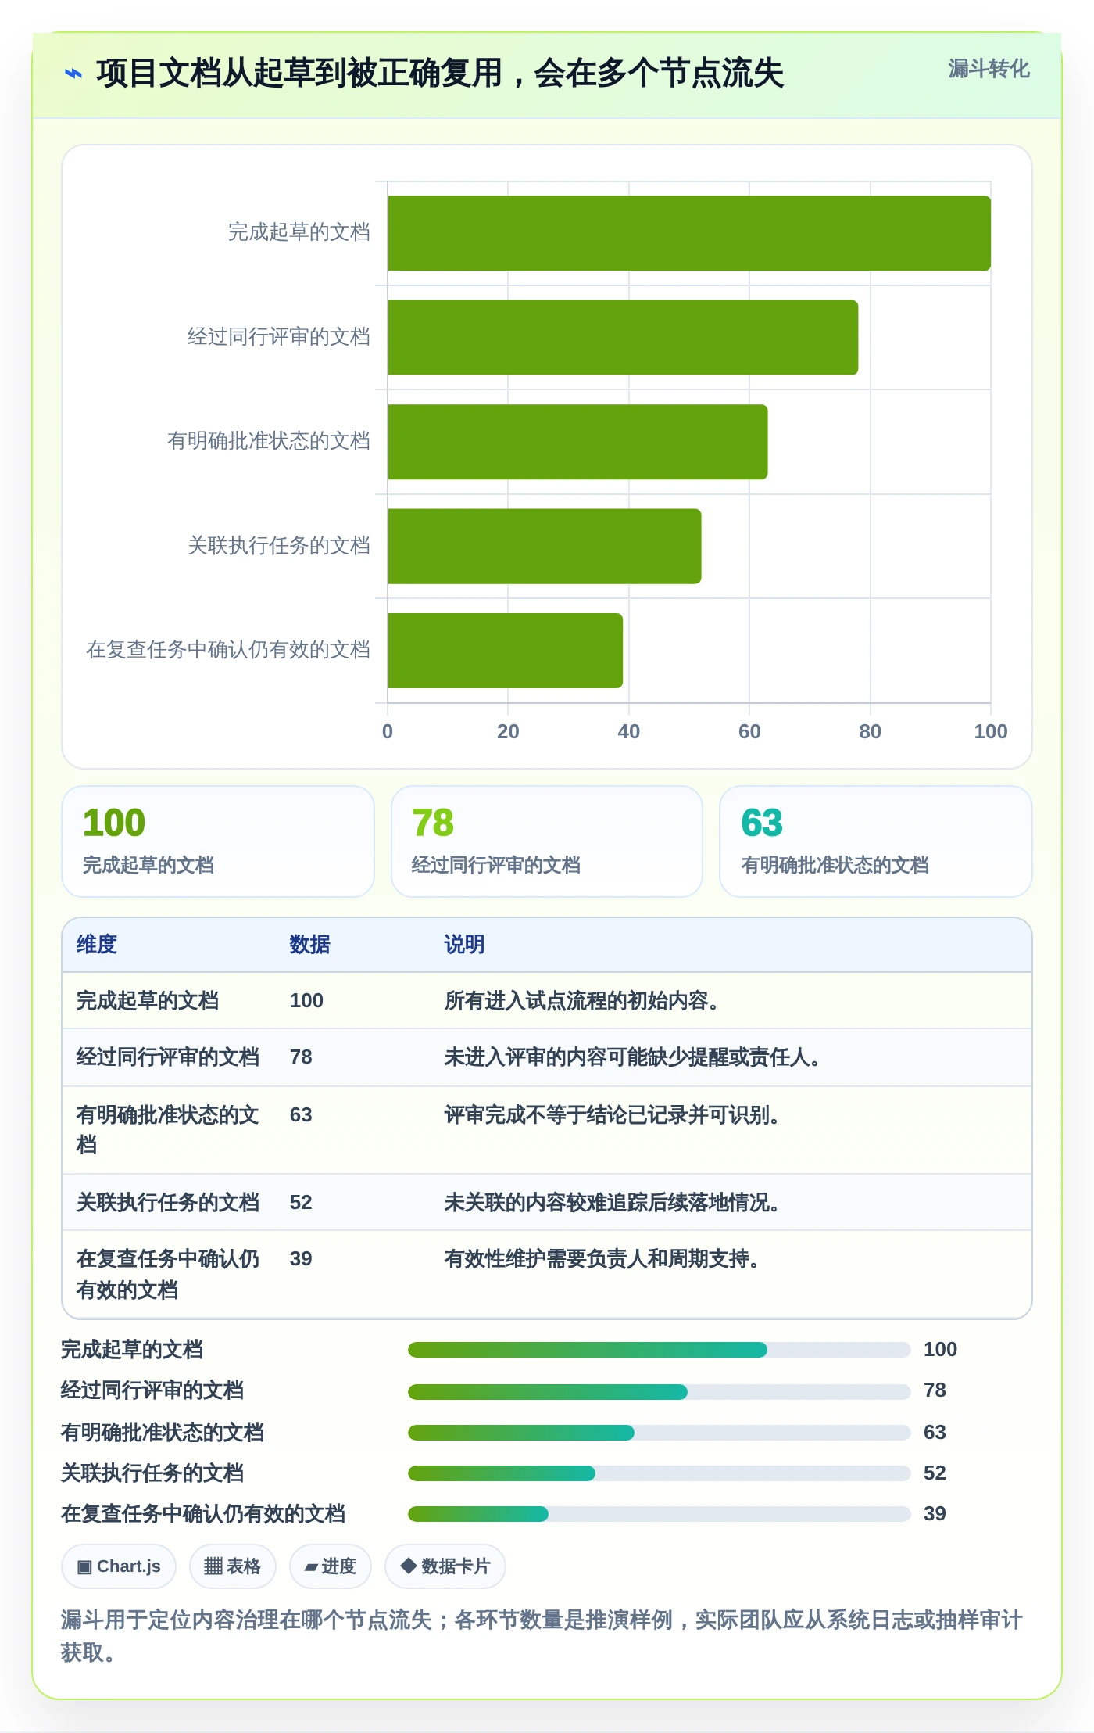Click the blue lightning icon beside the title
This screenshot has height=1733, width=1094.
coord(73,74)
